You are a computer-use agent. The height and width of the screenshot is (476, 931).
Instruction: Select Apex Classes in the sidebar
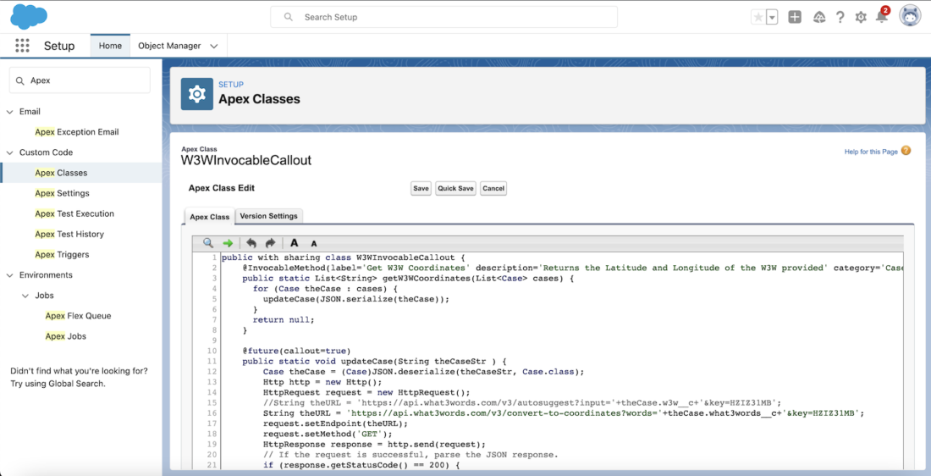pos(61,173)
